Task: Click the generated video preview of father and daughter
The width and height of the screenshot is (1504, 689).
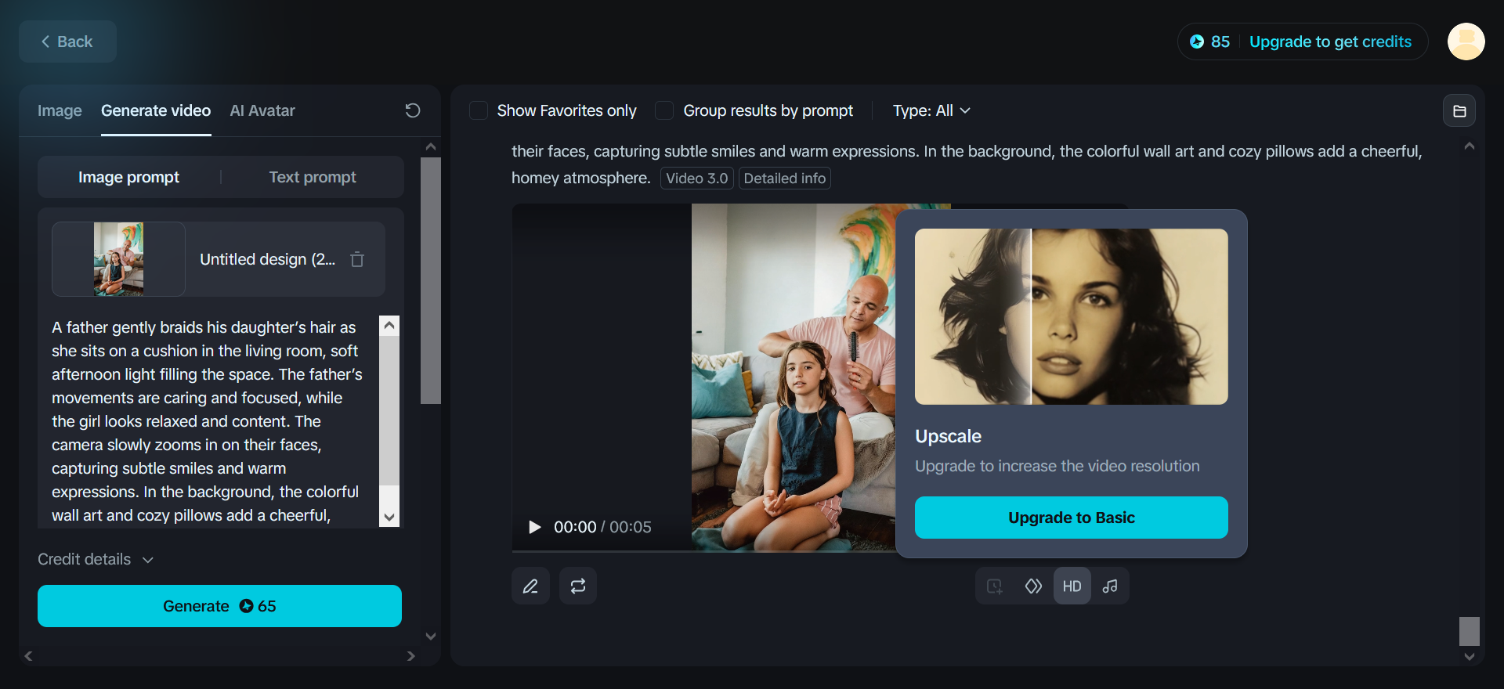Action: 793,377
